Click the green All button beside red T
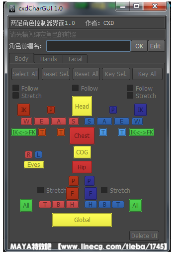Viewport: 184px width, 255px height. click(x=26, y=205)
